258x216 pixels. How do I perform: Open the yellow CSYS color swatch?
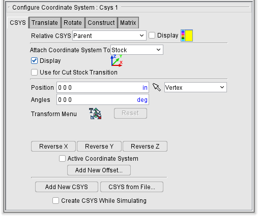189,35
